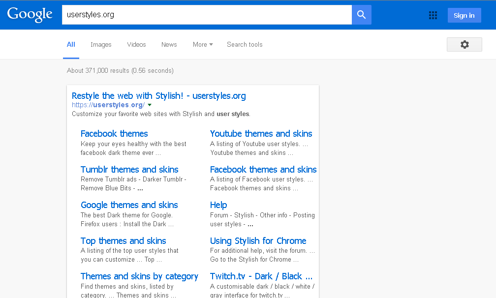Viewport: 496px width, 298px height.
Task: Click 'Remove Tumblr ads - Darker Tumblr' snippet
Action: 133,183
